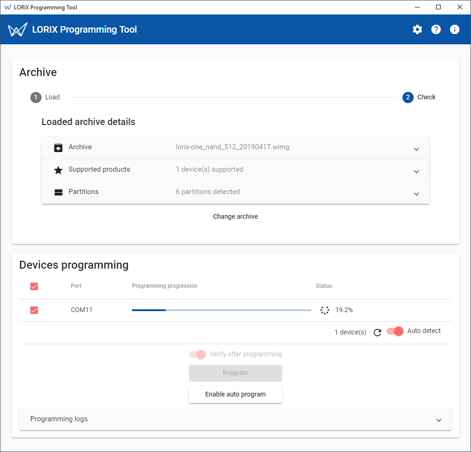Turn off the Auto detect switch
Viewport: 471px width, 452px height.
[395, 331]
